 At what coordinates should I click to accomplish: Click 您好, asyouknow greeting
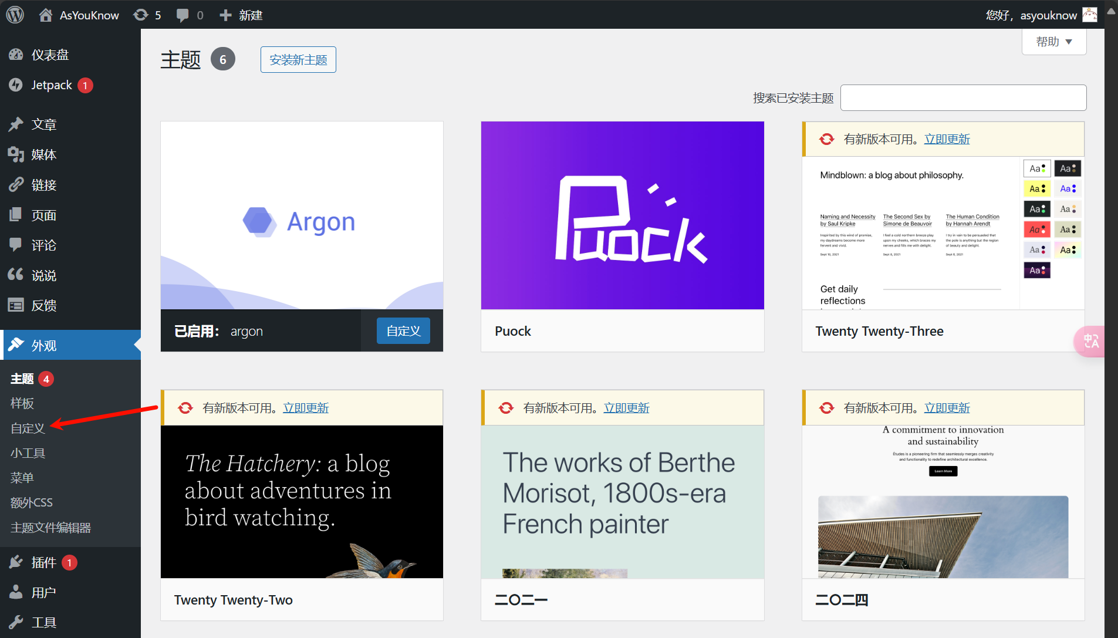click(1031, 15)
